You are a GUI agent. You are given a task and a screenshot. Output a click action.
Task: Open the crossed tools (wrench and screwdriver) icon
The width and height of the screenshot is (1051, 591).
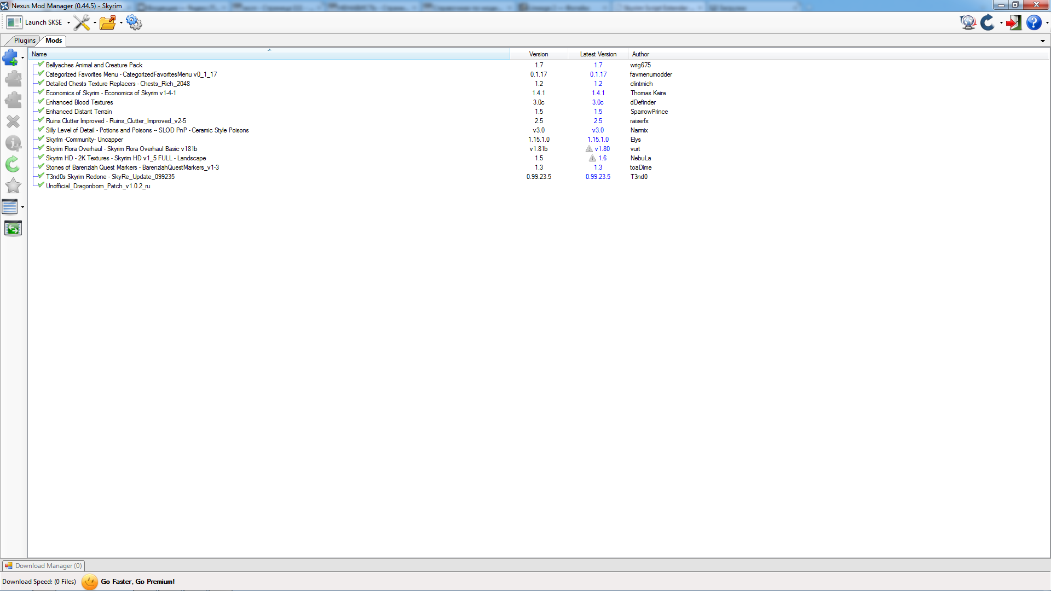[82, 22]
